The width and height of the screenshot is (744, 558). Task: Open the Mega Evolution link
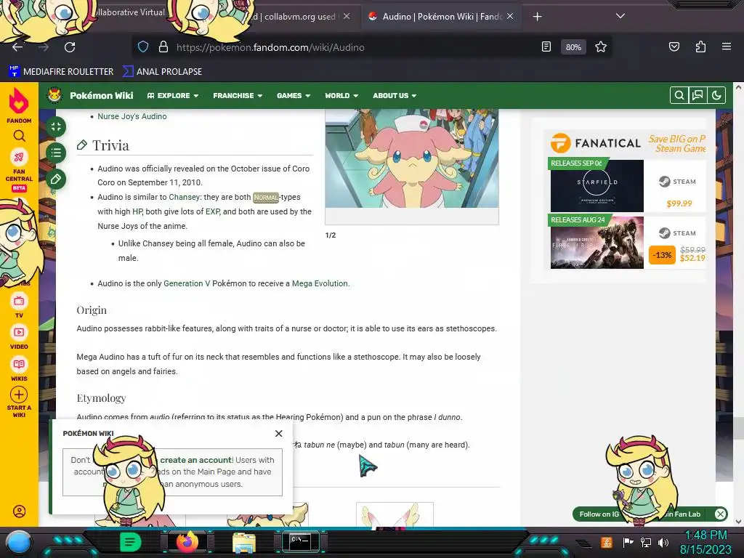click(x=320, y=283)
